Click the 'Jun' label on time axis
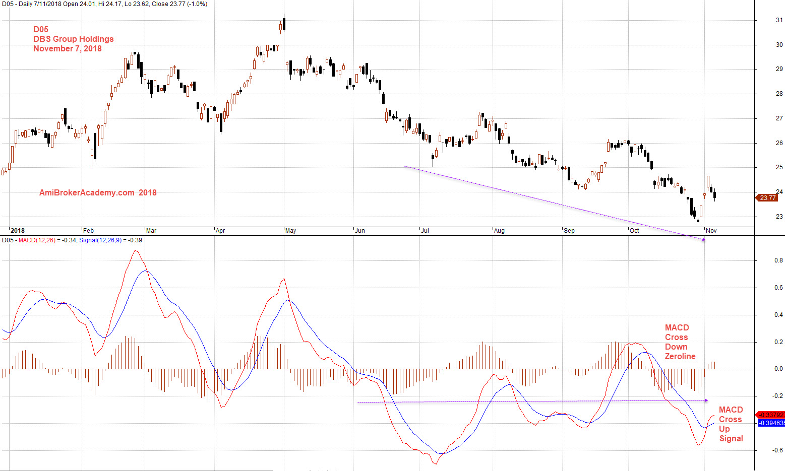Viewport: 785px width, 471px height. 359,231
